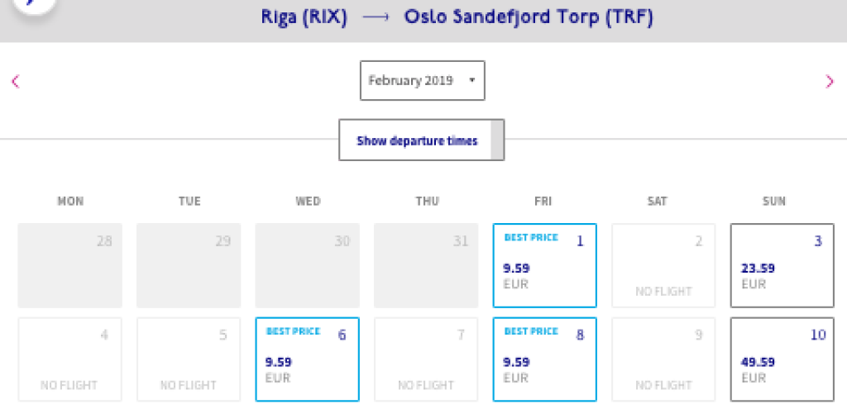The width and height of the screenshot is (847, 409).
Task: Select Sunday 3 flight at 23.59 EUR
Action: pyautogui.click(x=782, y=264)
